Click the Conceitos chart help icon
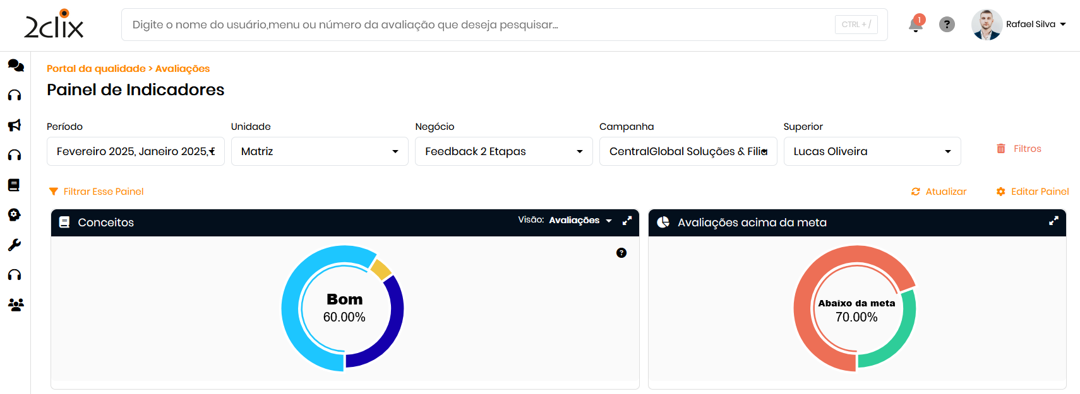1080x394 pixels. [621, 253]
